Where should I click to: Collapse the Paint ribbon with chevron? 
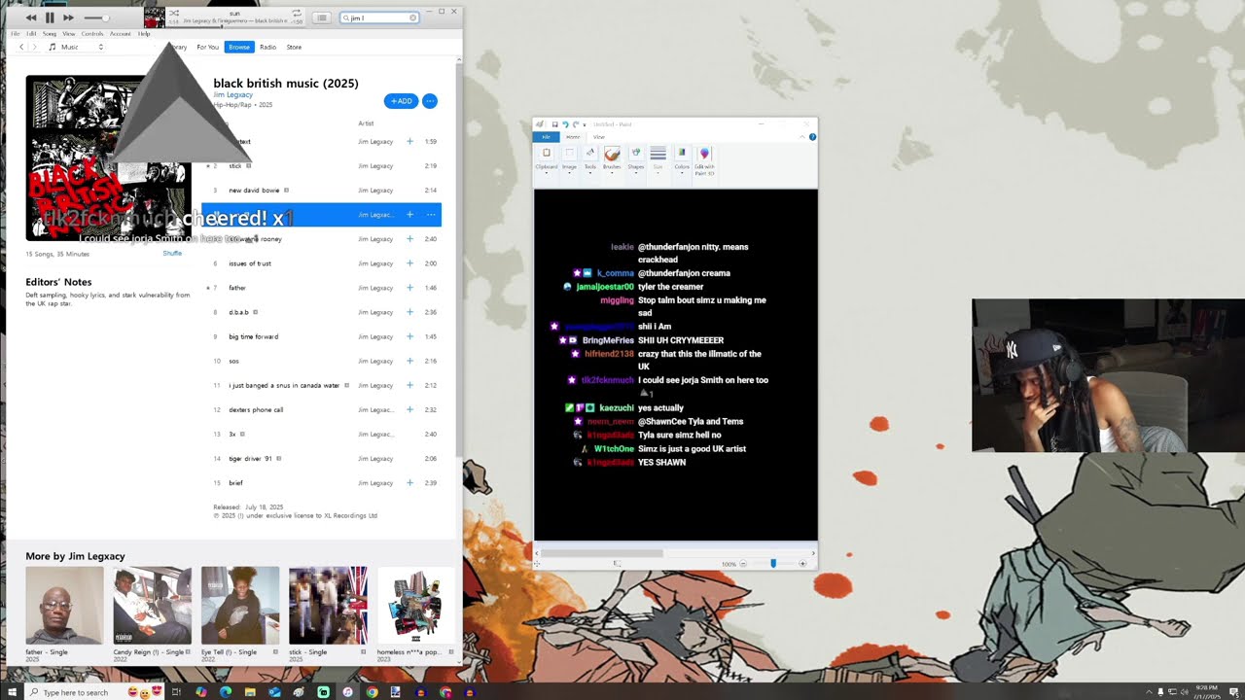[x=802, y=137]
